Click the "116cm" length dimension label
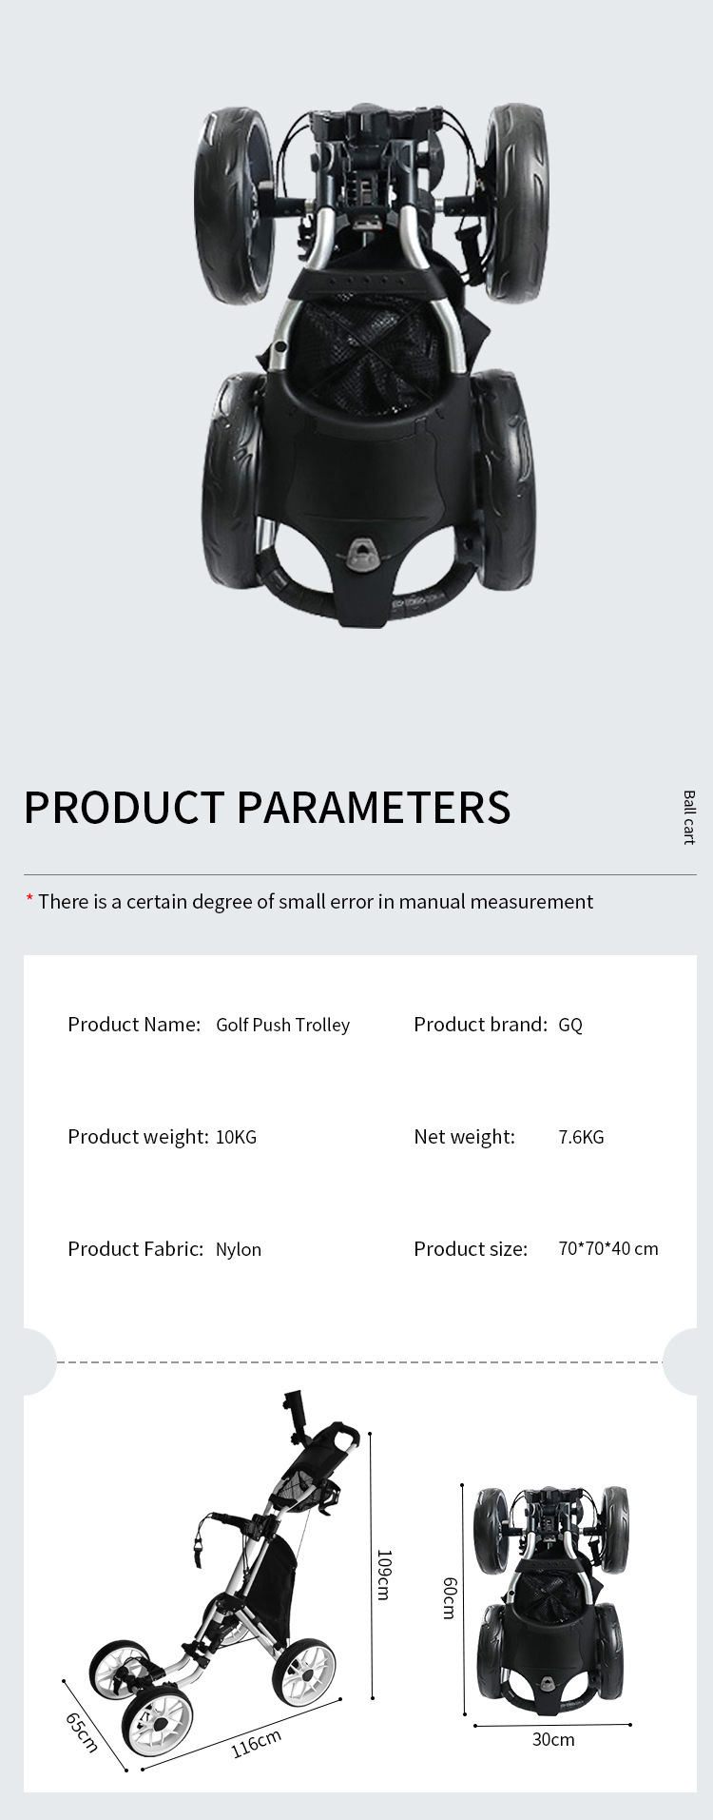This screenshot has height=1820, width=713. (x=256, y=1744)
